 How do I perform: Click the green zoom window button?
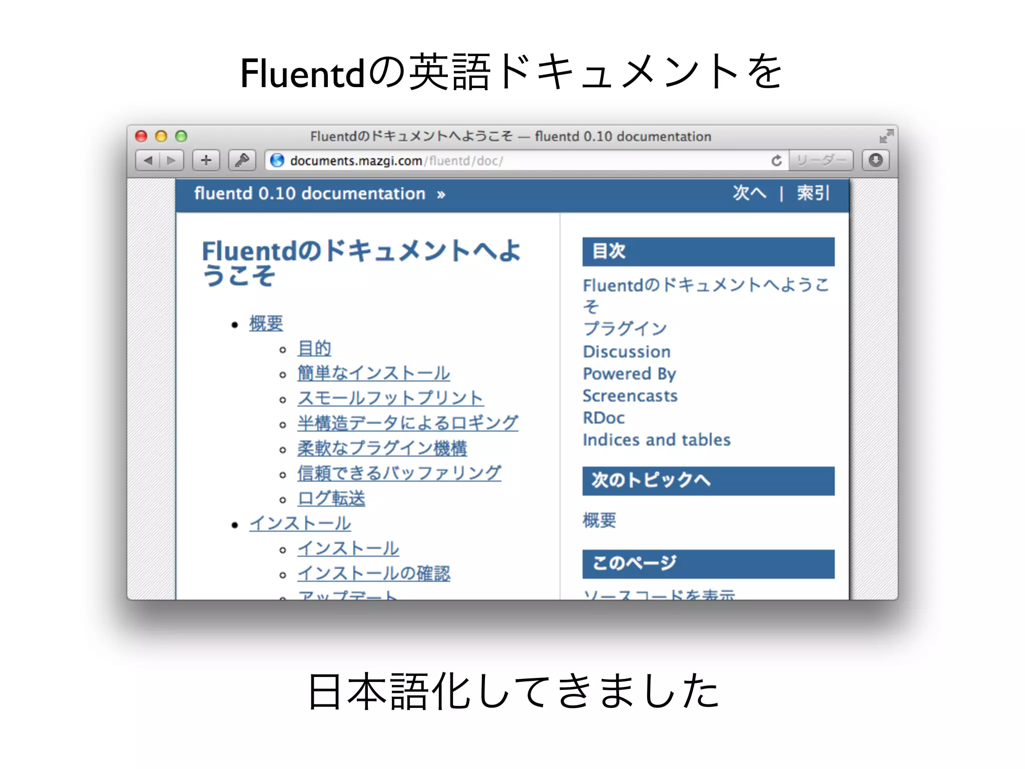pos(181,136)
